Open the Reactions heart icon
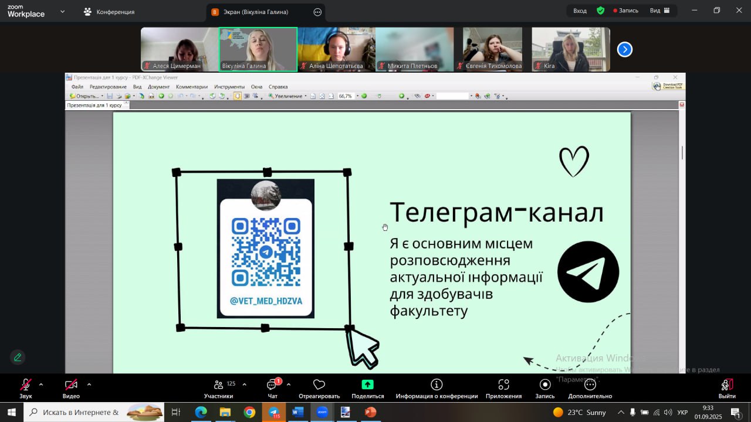The image size is (751, 422). tap(319, 384)
